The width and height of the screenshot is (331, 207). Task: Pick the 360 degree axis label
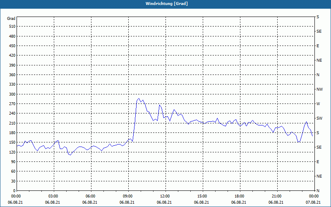[x=12, y=75]
